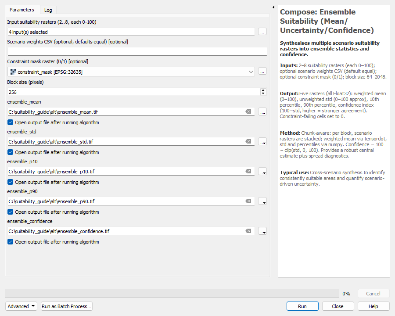Image resolution: width=395 pixels, height=316 pixels.
Task: Click the Scenario weights CSV input field
Action: (137, 51)
